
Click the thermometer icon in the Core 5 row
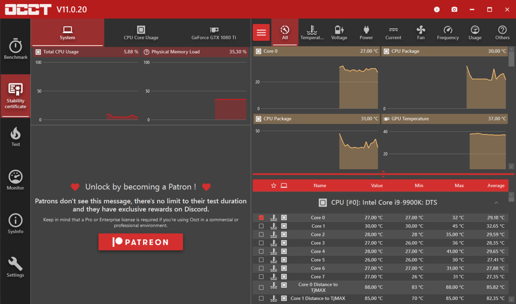(x=274, y=260)
